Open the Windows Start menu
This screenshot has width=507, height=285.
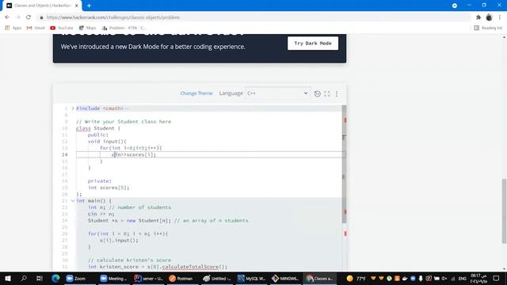click(x=8, y=278)
